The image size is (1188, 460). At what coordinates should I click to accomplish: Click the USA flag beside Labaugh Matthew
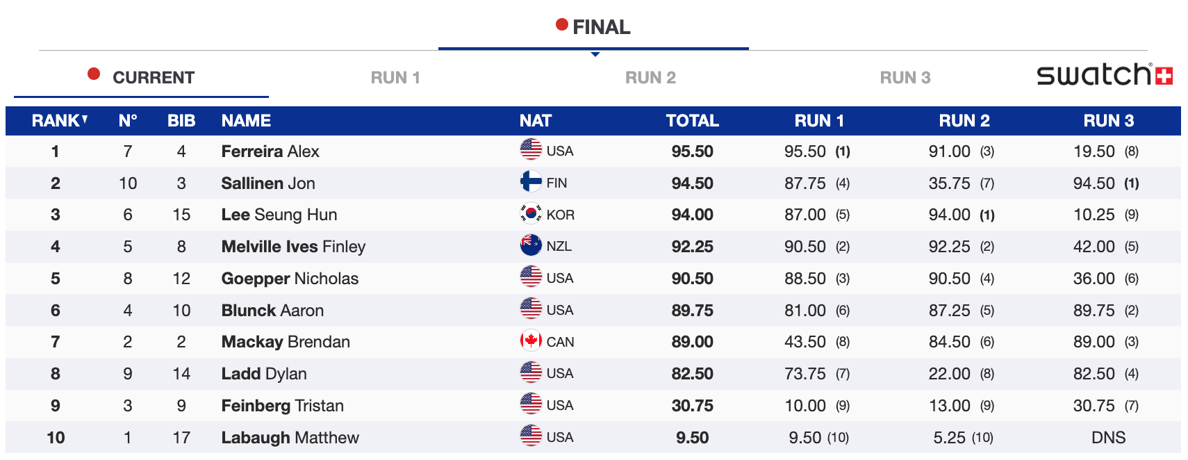pos(531,436)
